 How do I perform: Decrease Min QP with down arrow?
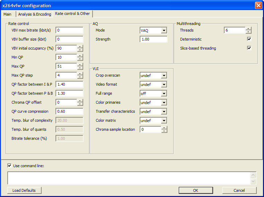click(x=80, y=59)
